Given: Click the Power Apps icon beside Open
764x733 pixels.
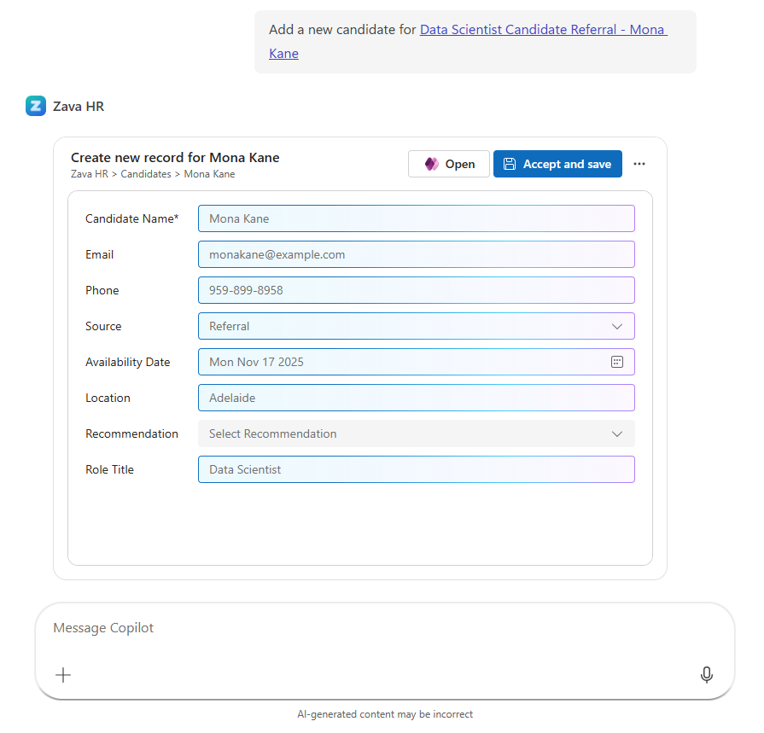Looking at the screenshot, I should coord(430,164).
